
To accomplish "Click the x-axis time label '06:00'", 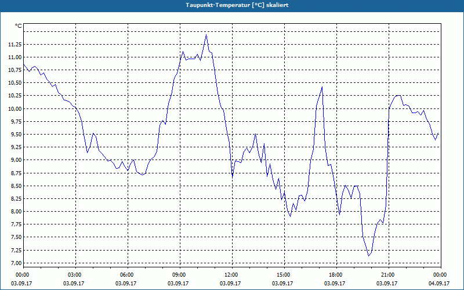I will [128, 275].
